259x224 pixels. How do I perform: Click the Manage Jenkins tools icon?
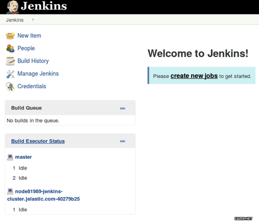pyautogui.click(x=10, y=74)
